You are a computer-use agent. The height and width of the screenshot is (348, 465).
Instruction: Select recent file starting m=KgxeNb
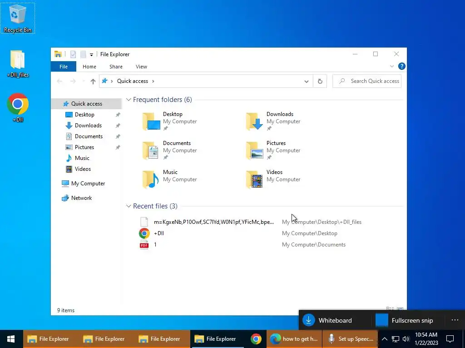(250, 222)
